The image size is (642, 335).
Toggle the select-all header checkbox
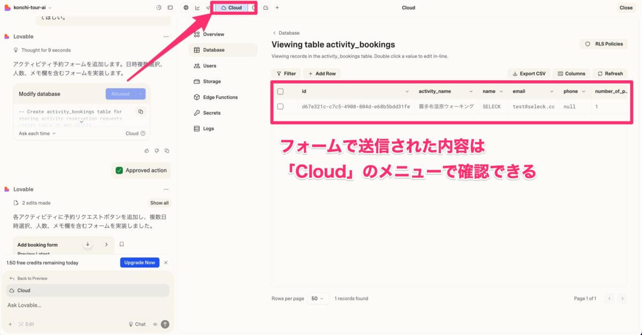tap(280, 92)
